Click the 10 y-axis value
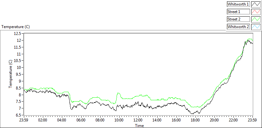Image resolution: width=262 pixels, height=128 pixels. point(19,68)
